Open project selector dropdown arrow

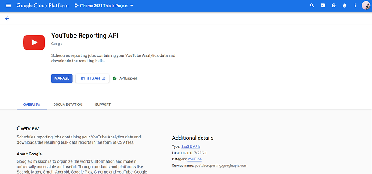[x=132, y=6]
